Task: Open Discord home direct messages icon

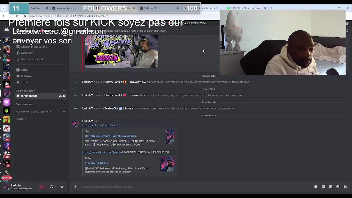Action: 7,30
